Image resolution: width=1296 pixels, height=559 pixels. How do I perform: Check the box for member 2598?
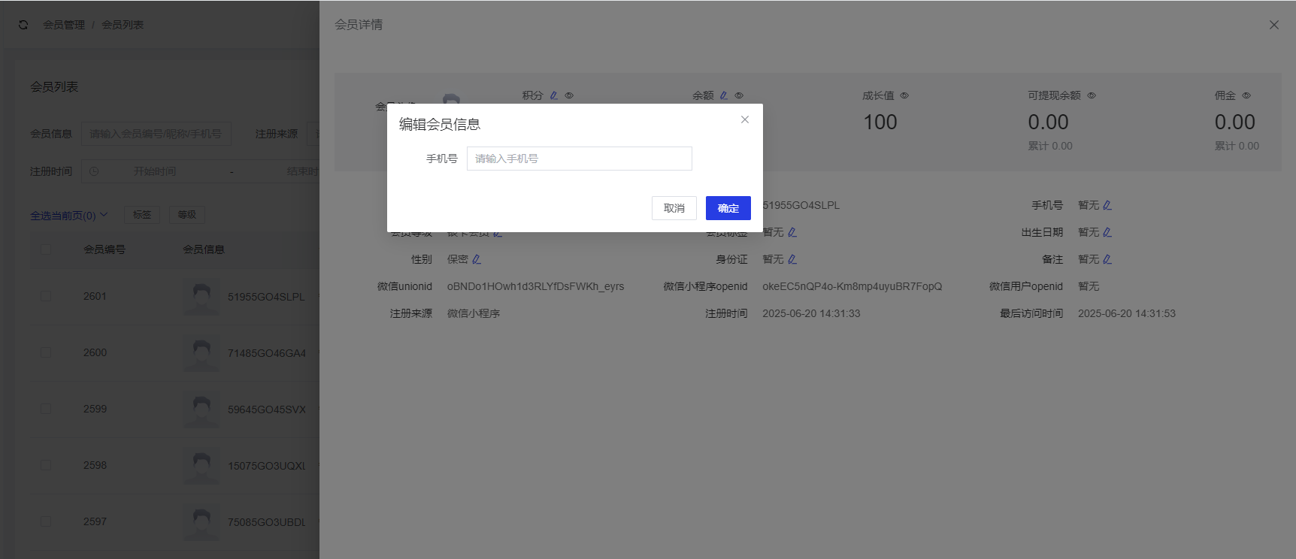click(x=46, y=465)
